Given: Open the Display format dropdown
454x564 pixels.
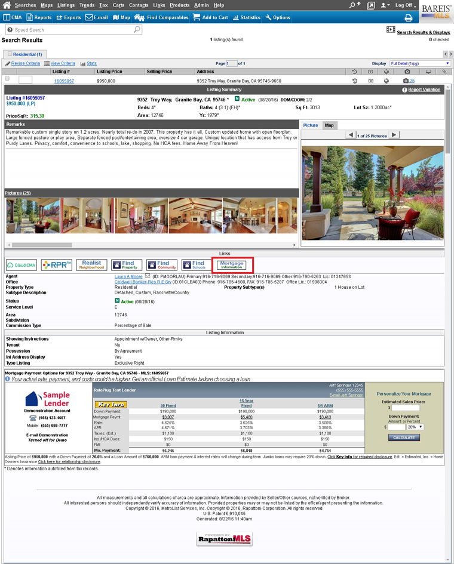Looking at the screenshot, I should 420,63.
